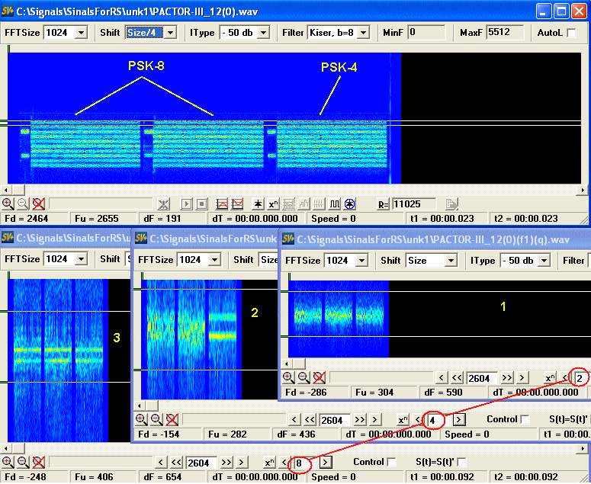Image resolution: width=591 pixels, height=484 pixels.
Task: Toggle the S(t)=S(t)' checkbox in bottom window
Action: [461, 462]
